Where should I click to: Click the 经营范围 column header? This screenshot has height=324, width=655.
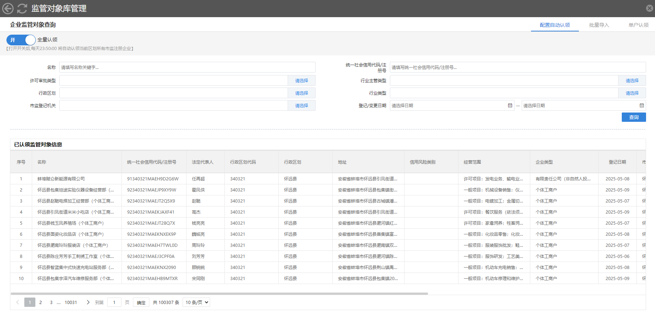tap(494, 162)
